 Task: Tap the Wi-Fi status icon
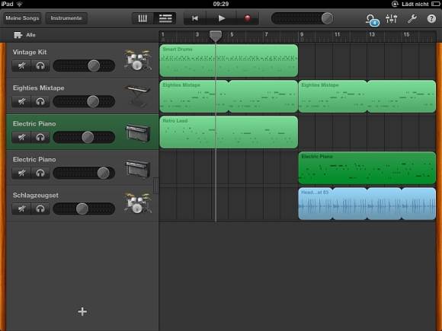[x=20, y=4]
